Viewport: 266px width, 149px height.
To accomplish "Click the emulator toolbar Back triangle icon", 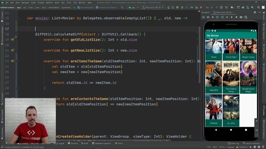I will [x=227, y=17].
